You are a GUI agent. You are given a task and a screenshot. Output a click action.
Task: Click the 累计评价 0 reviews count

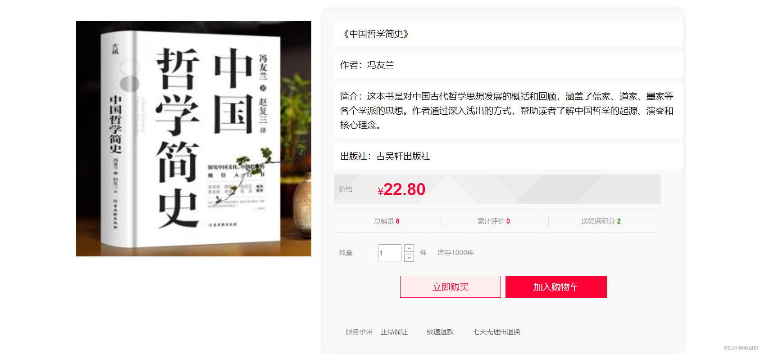[x=494, y=221]
